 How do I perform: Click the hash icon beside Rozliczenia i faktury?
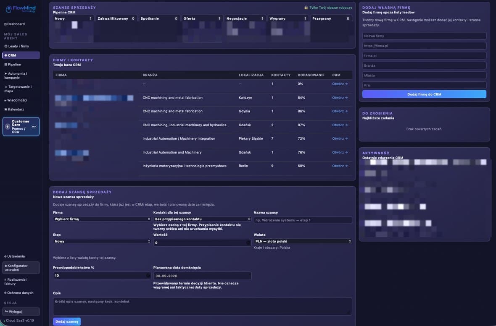[5, 279]
